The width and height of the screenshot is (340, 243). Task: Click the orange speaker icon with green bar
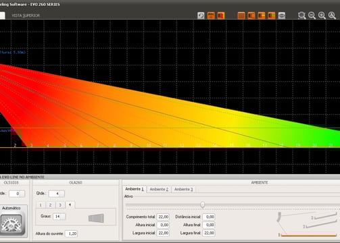(x=272, y=16)
